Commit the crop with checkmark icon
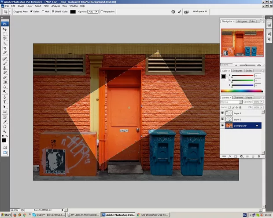 (179, 11)
